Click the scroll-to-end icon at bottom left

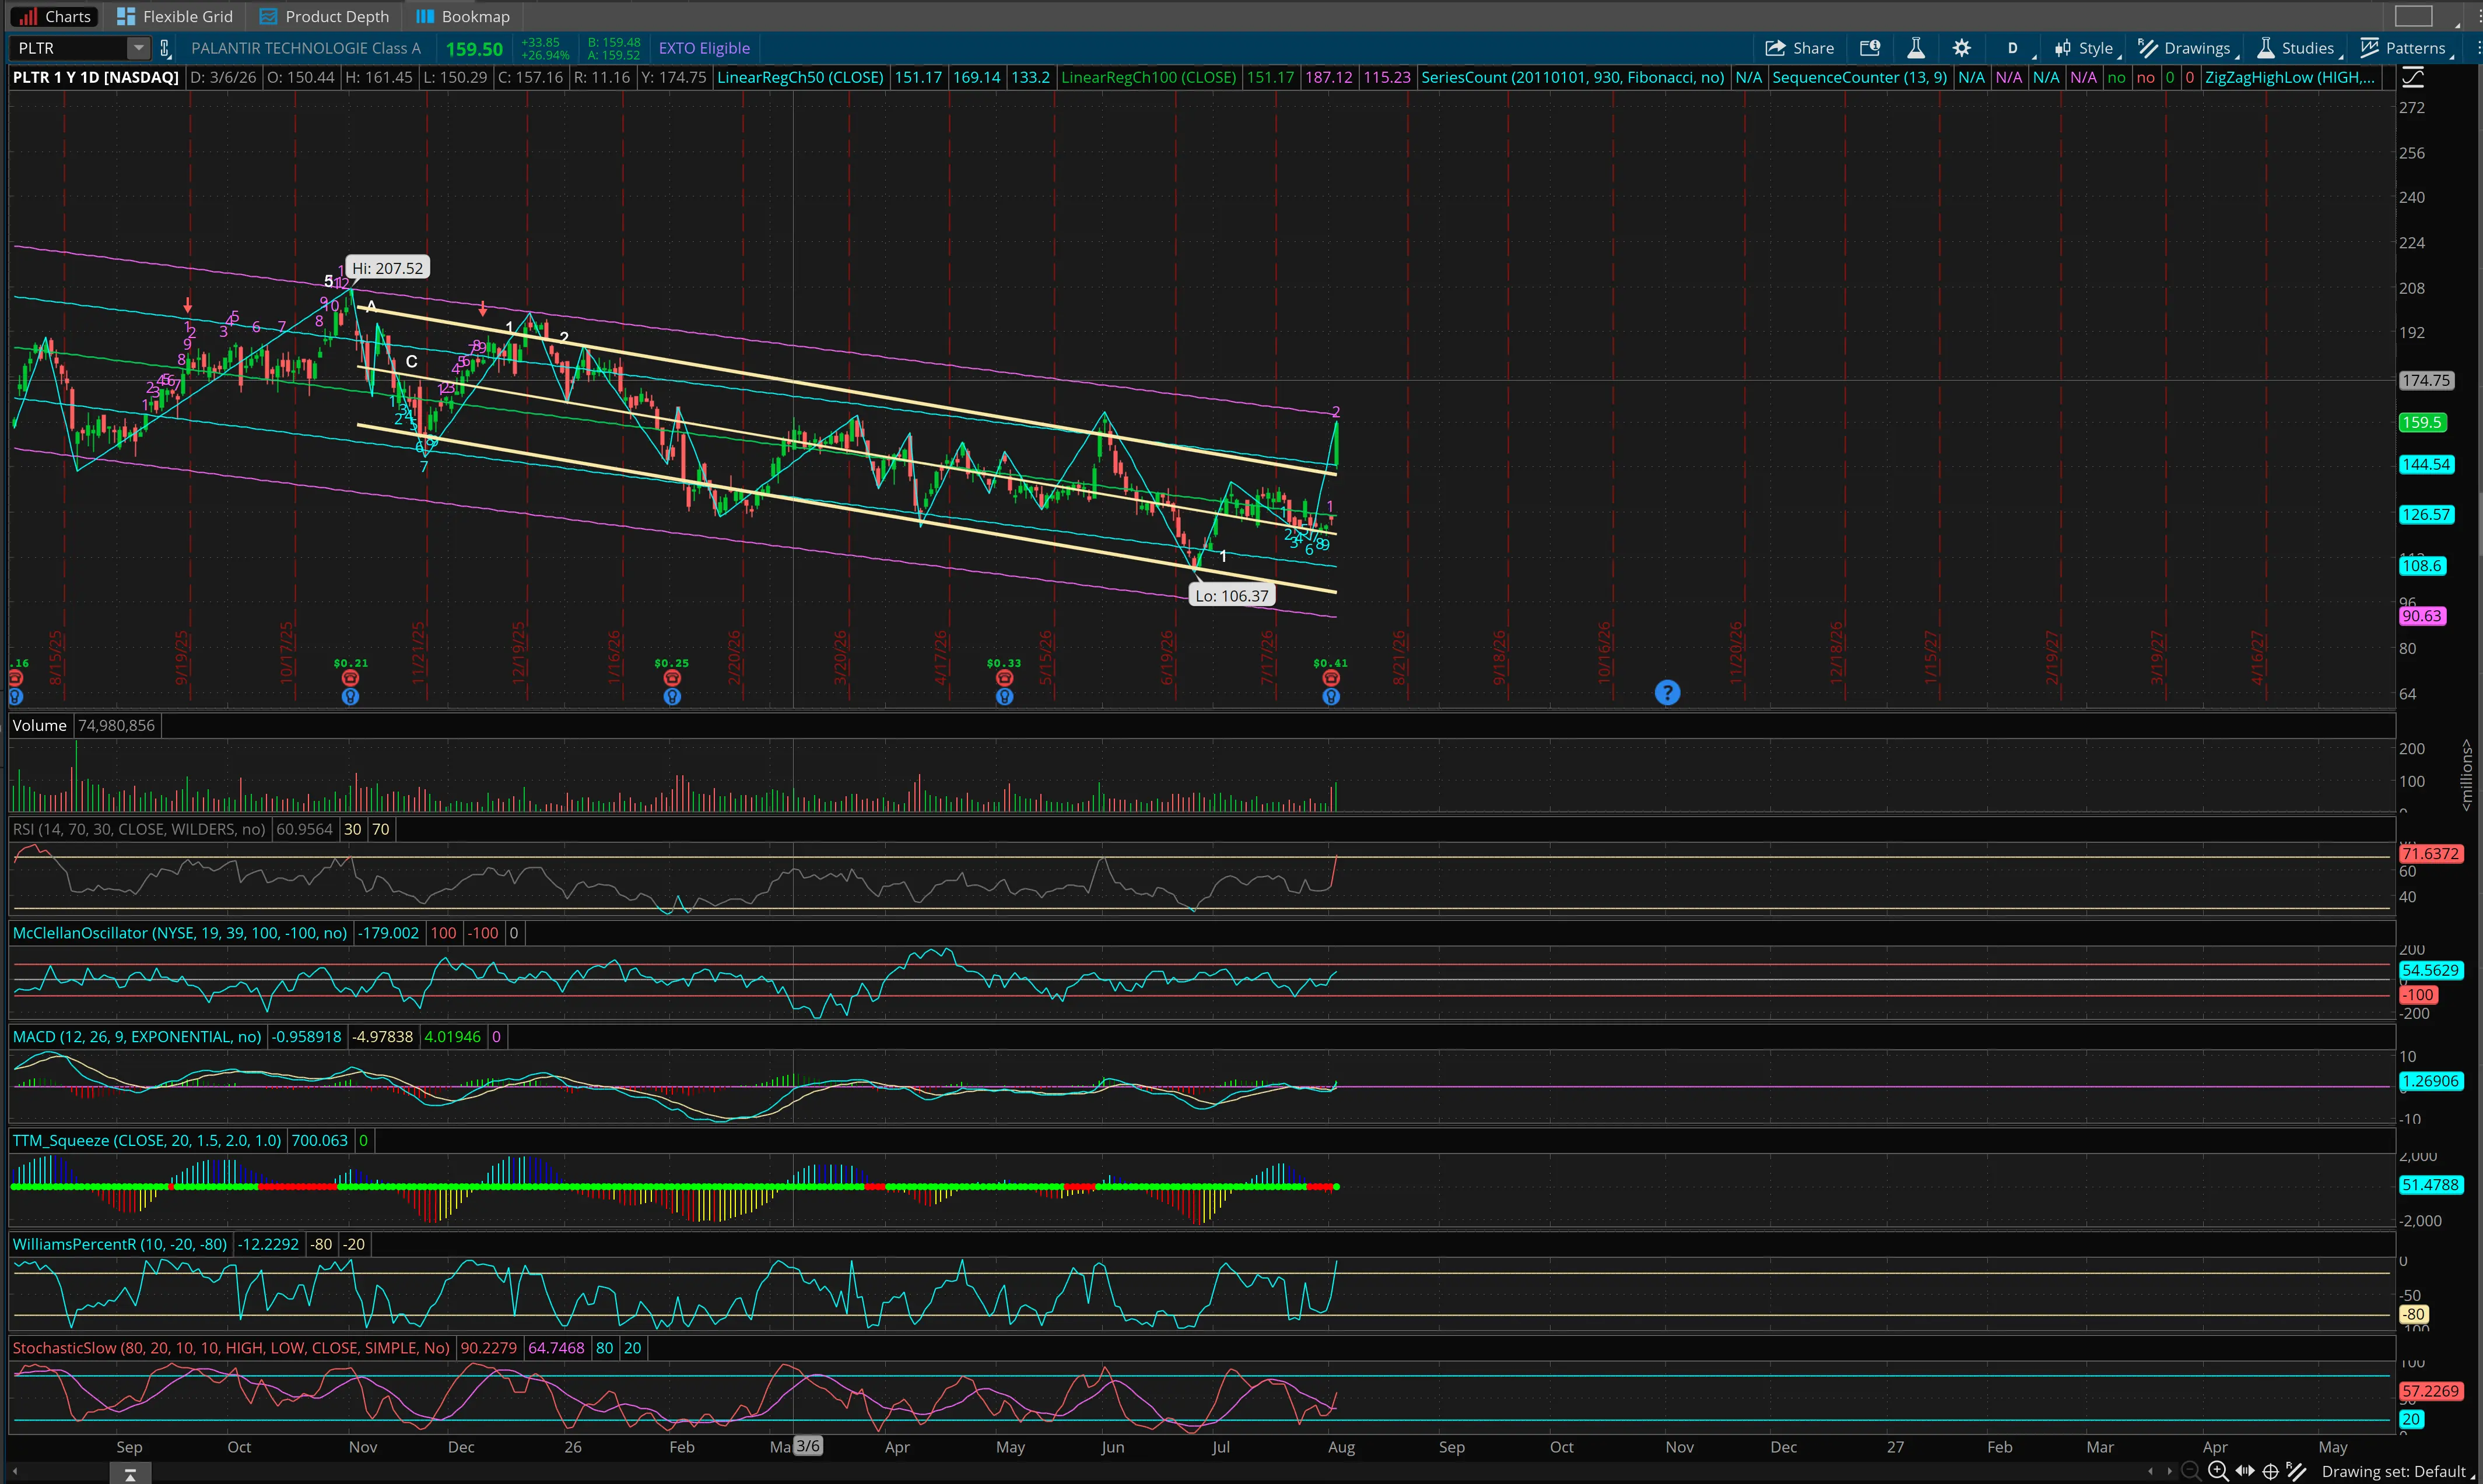pyautogui.click(x=130, y=1474)
